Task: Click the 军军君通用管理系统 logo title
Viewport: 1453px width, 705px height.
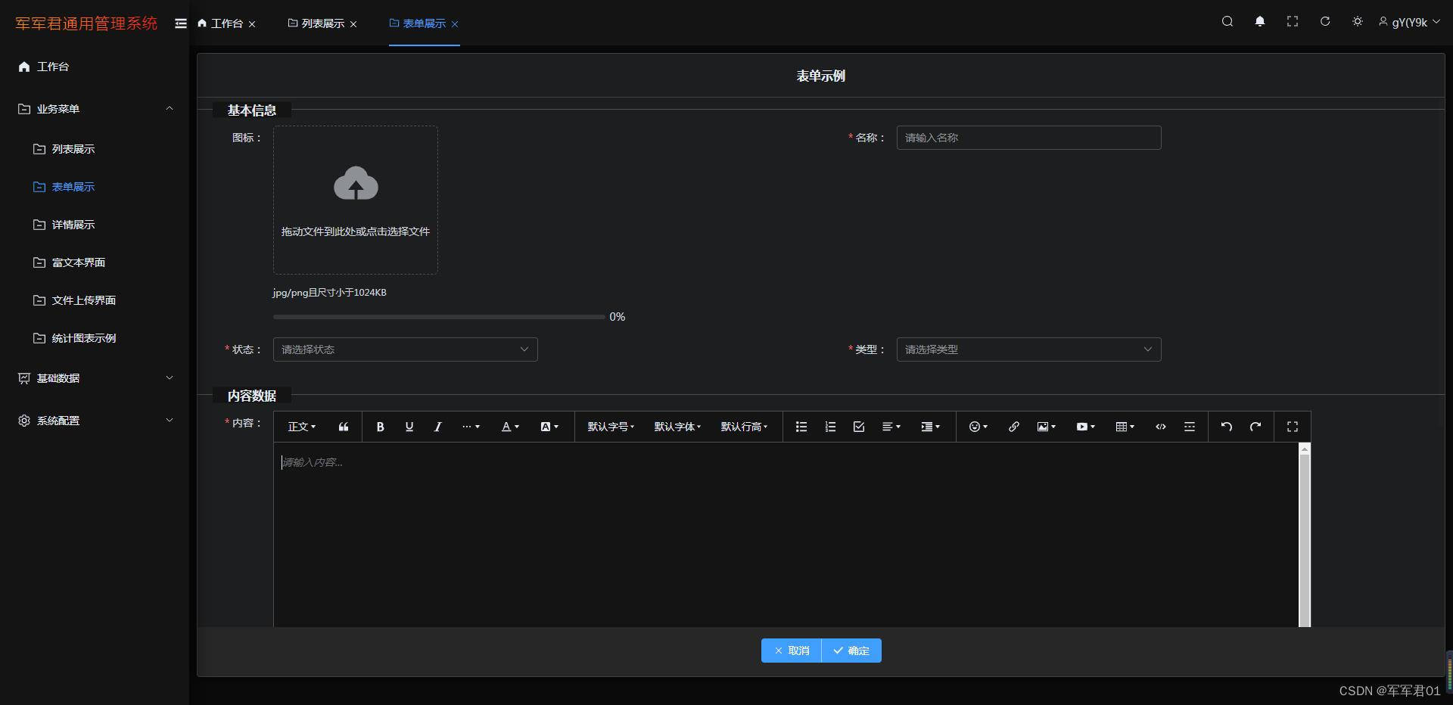Action: coord(86,23)
